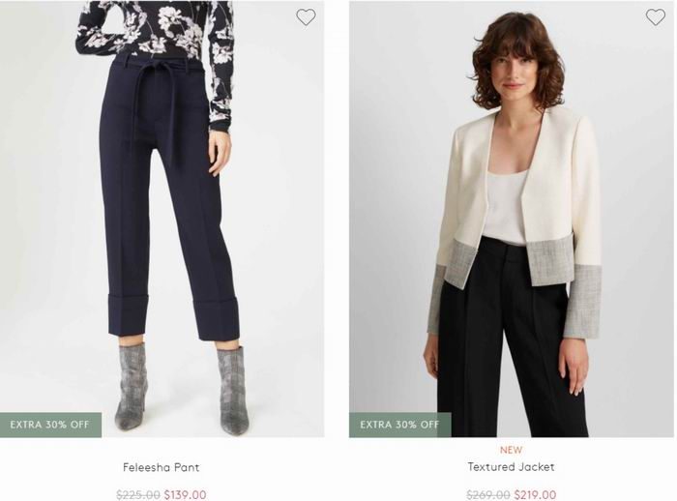This screenshot has width=677, height=501.
Task: Click the Textured Jacket EXTRA 30% OFF badge
Action: pyautogui.click(x=399, y=425)
